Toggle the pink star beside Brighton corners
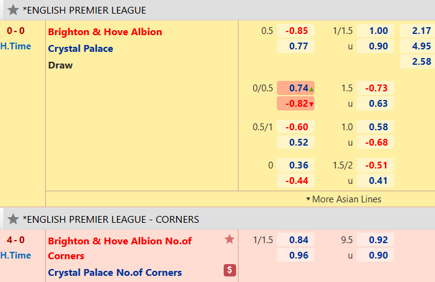Image resolution: width=435 pixels, height=282 pixels. coord(229,239)
